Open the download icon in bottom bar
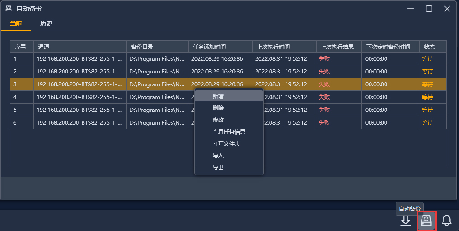This screenshot has width=459, height=231. (406, 221)
